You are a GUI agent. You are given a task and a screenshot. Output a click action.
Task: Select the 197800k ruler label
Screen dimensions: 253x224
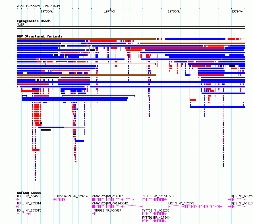pos(174,11)
